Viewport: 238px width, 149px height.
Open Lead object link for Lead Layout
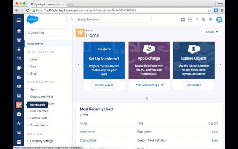[215, 132]
